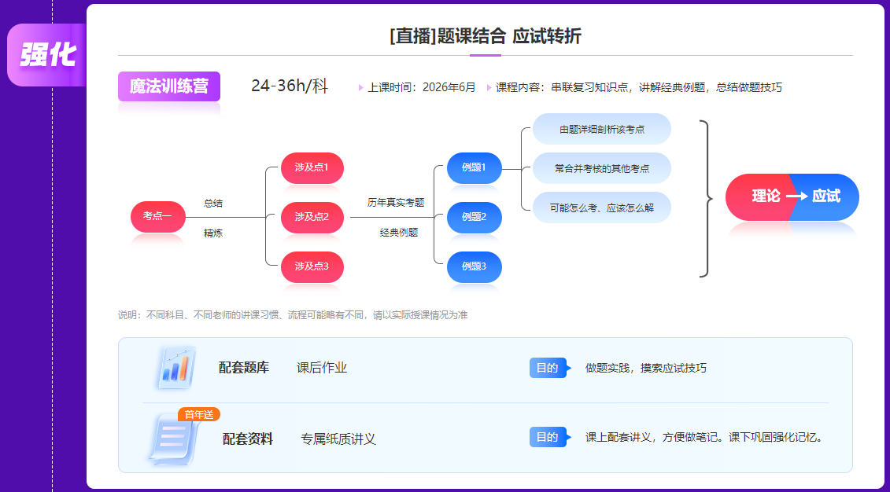Click the pink-blue gradient capsule swatch

[792, 197]
